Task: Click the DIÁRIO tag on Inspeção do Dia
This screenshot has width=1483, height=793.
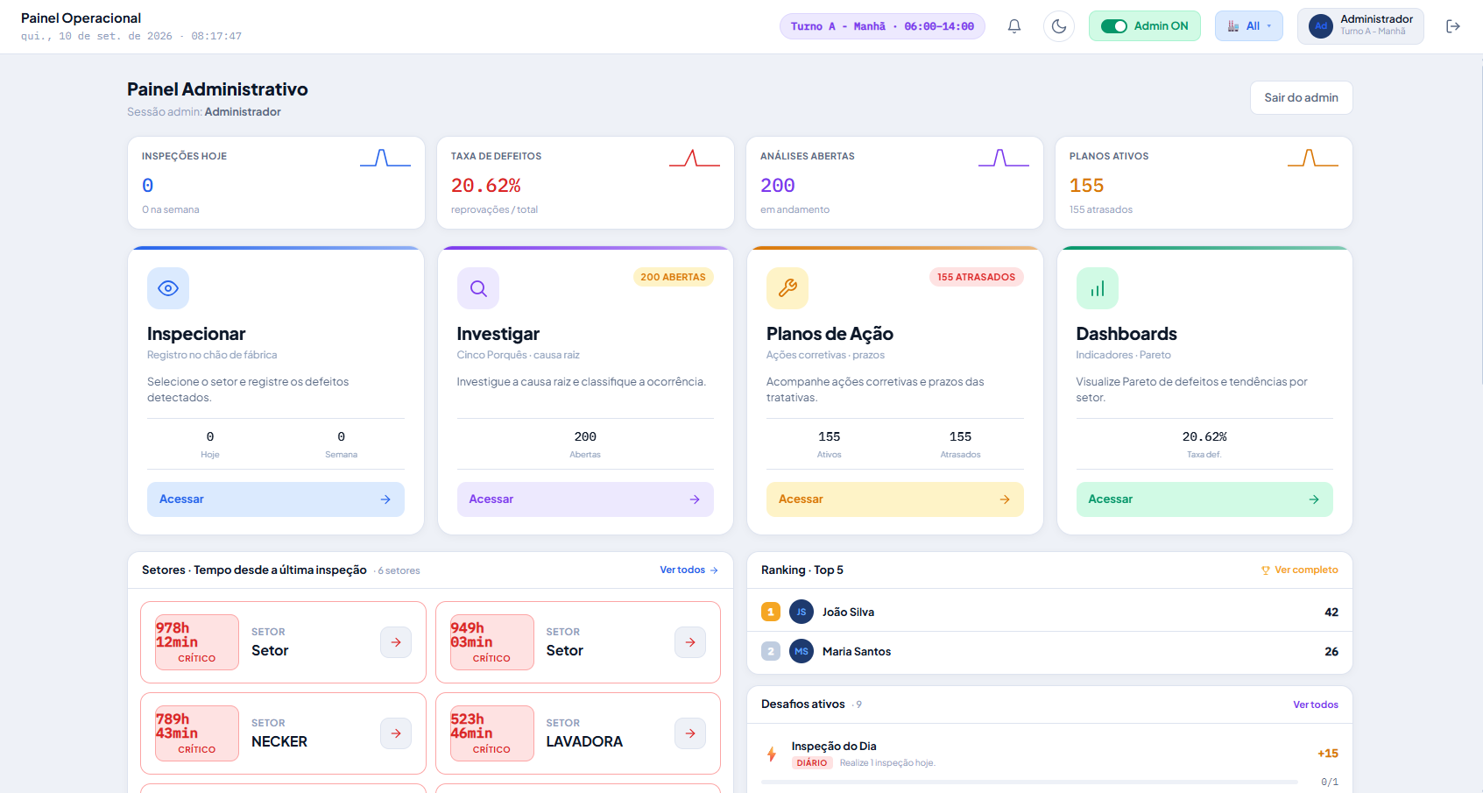Action: [x=812, y=763]
